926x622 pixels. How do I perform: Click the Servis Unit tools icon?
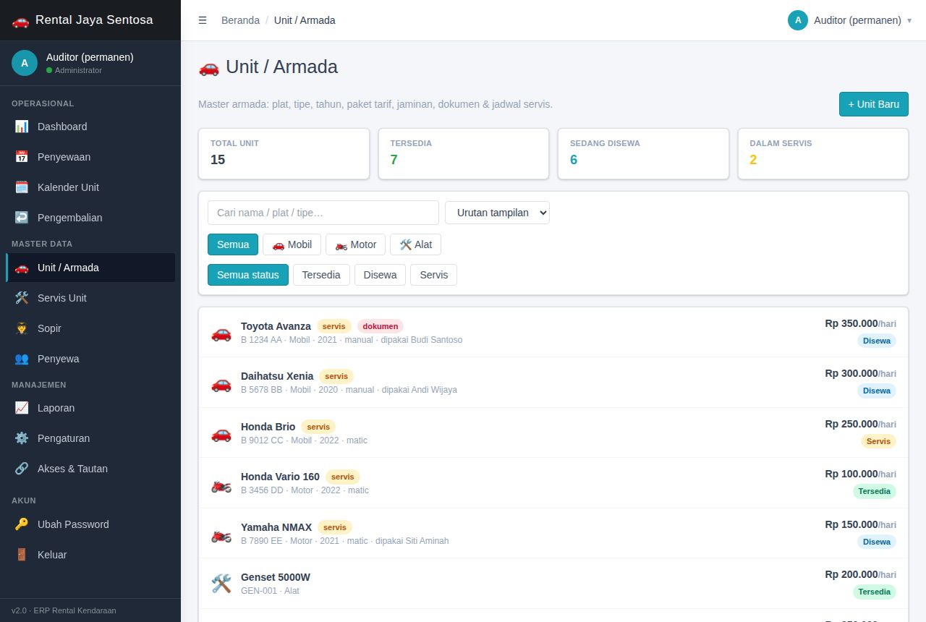22,298
